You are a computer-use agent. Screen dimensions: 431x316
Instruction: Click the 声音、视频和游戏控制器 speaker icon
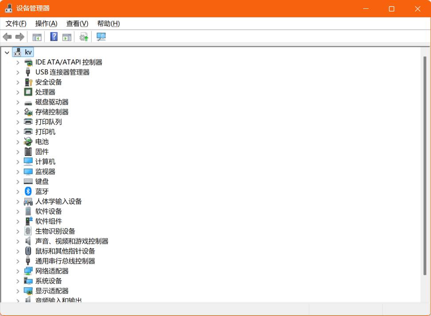tap(28, 241)
